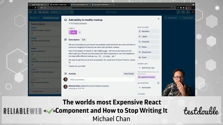Switch to the Bug: Layouts breaking browser tab

pyautogui.click(x=80, y=5)
